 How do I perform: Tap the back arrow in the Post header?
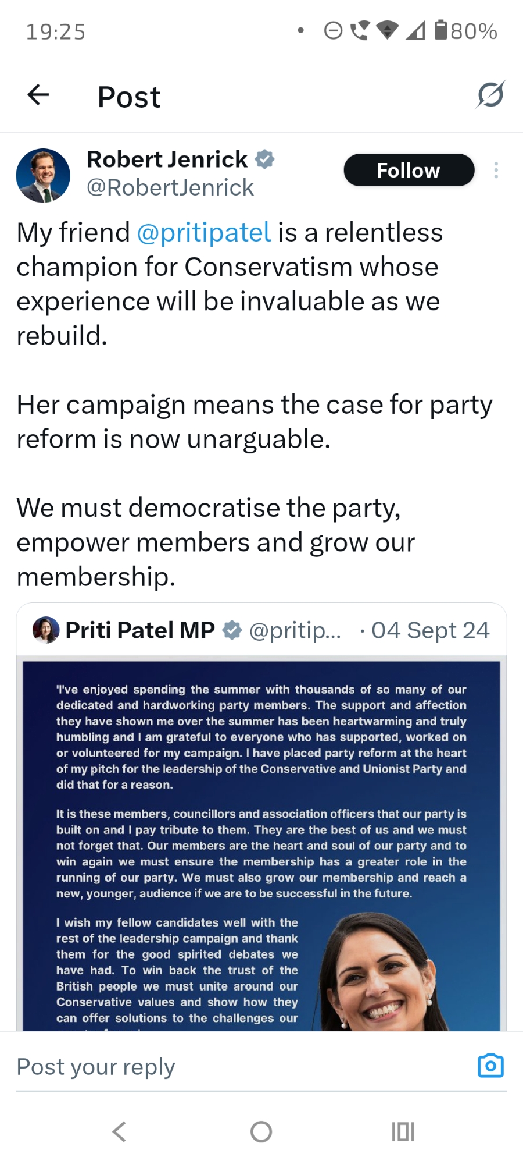38,95
